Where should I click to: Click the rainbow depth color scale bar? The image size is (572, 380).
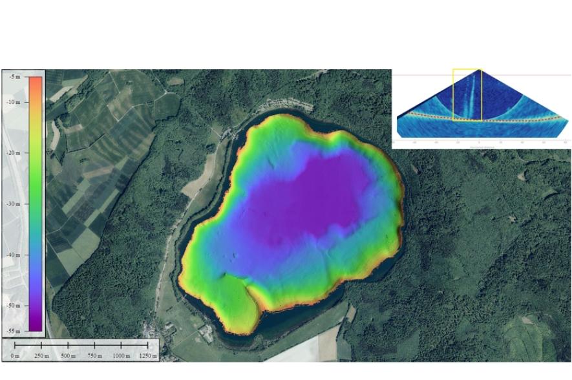point(36,204)
